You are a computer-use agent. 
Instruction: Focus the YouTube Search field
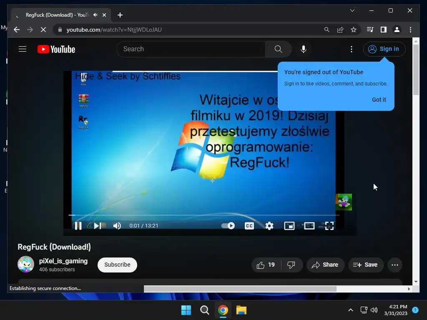point(191,49)
